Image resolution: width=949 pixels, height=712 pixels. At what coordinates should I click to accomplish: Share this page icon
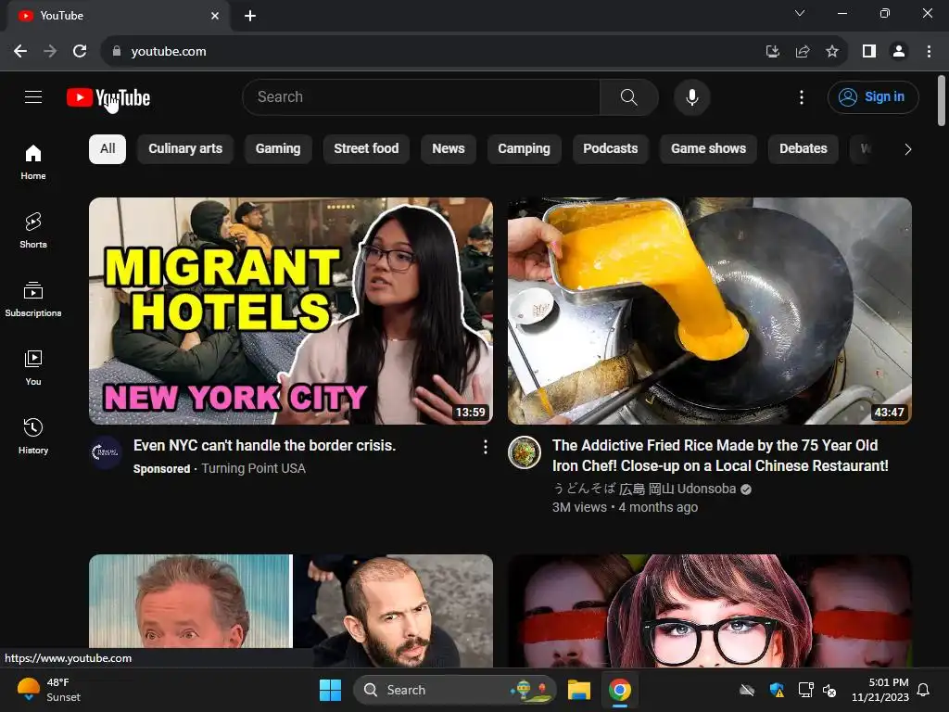803,52
